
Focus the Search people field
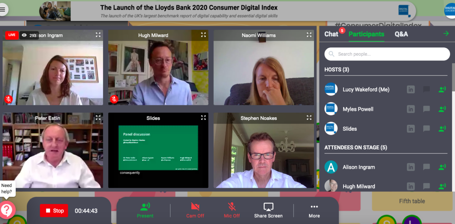click(x=387, y=54)
